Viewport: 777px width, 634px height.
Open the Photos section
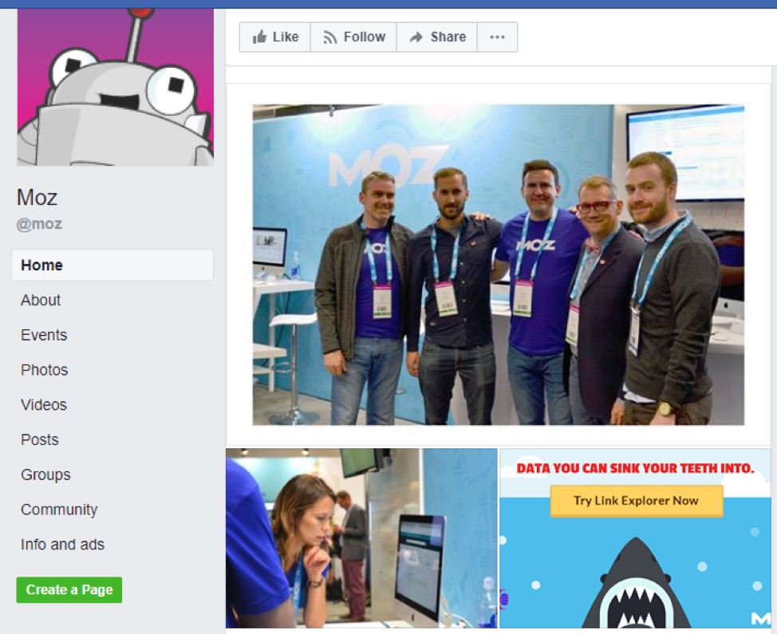click(x=45, y=370)
